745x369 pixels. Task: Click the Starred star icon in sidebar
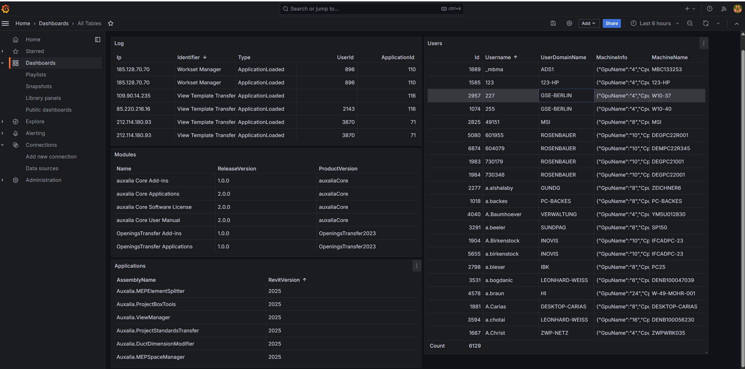pyautogui.click(x=16, y=51)
